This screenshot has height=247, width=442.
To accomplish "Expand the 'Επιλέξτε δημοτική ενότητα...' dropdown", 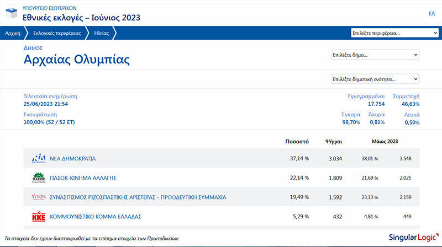I will (x=375, y=79).
